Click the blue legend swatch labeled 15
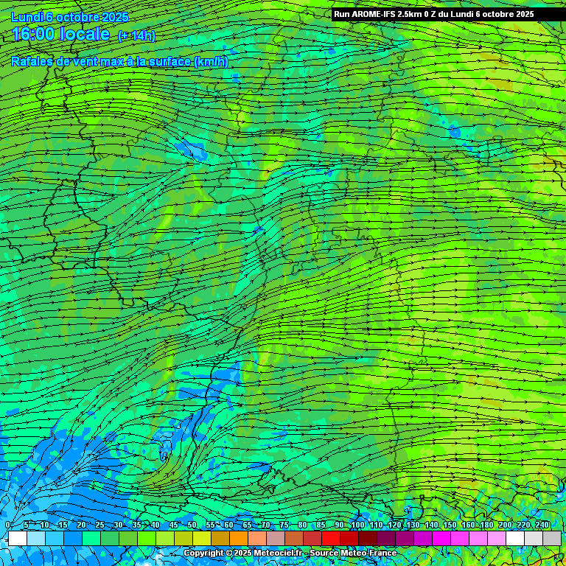 (72, 539)
